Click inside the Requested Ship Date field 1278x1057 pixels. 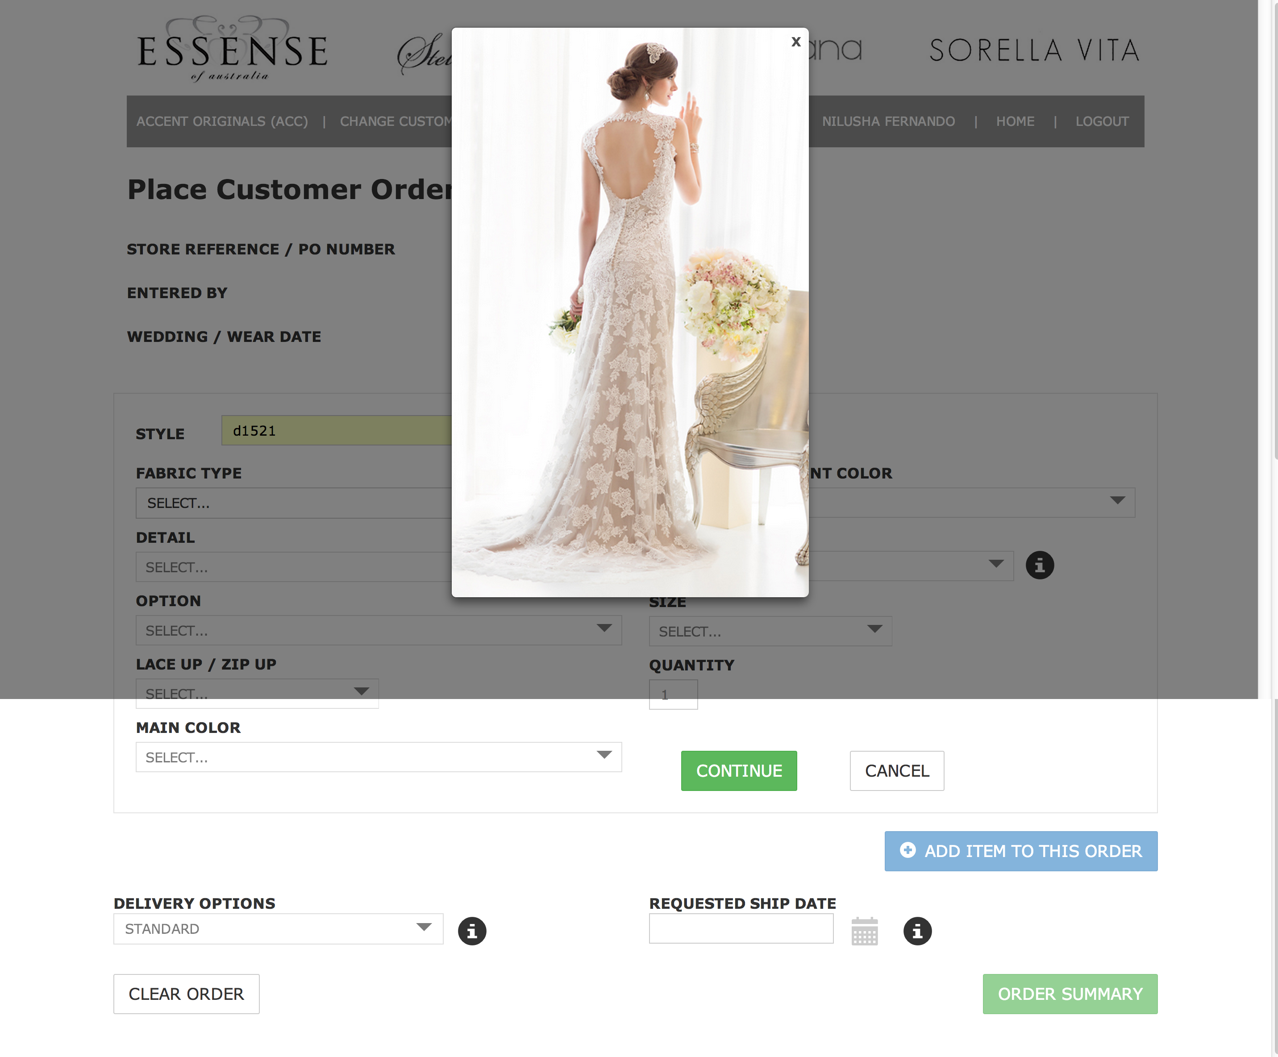tap(741, 928)
